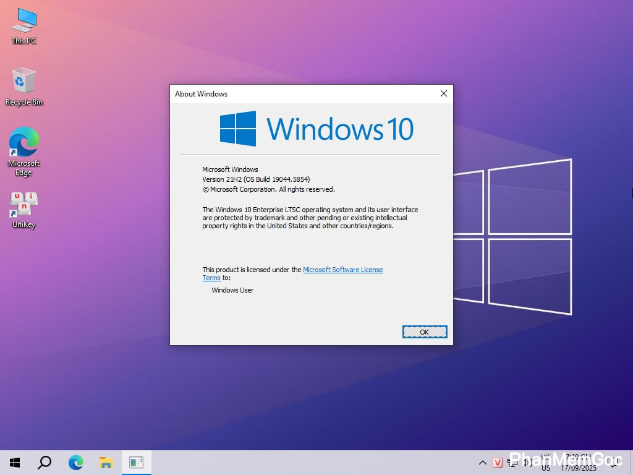
Task: Open the Windows Start menu
Action: click(15, 463)
